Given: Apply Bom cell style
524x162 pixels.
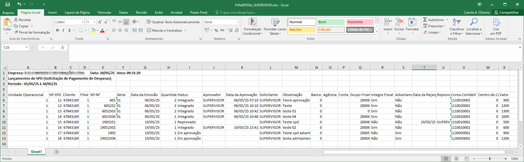Looking at the screenshot, I should click(331, 22).
